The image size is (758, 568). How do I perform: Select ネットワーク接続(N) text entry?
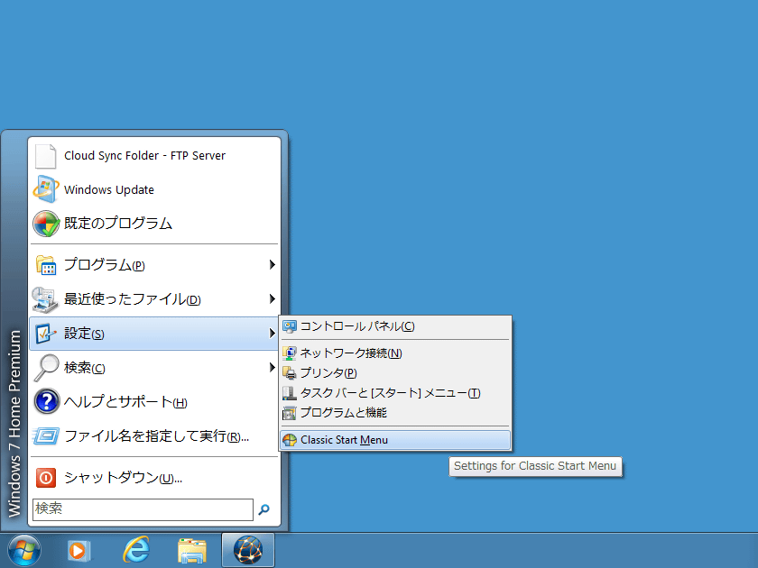[351, 353]
